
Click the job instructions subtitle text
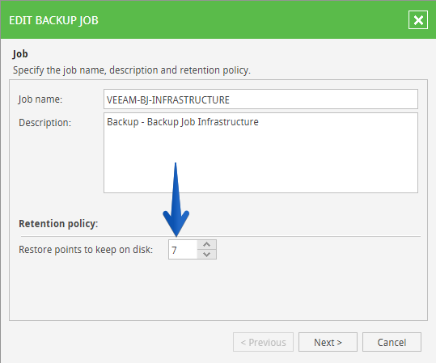132,70
